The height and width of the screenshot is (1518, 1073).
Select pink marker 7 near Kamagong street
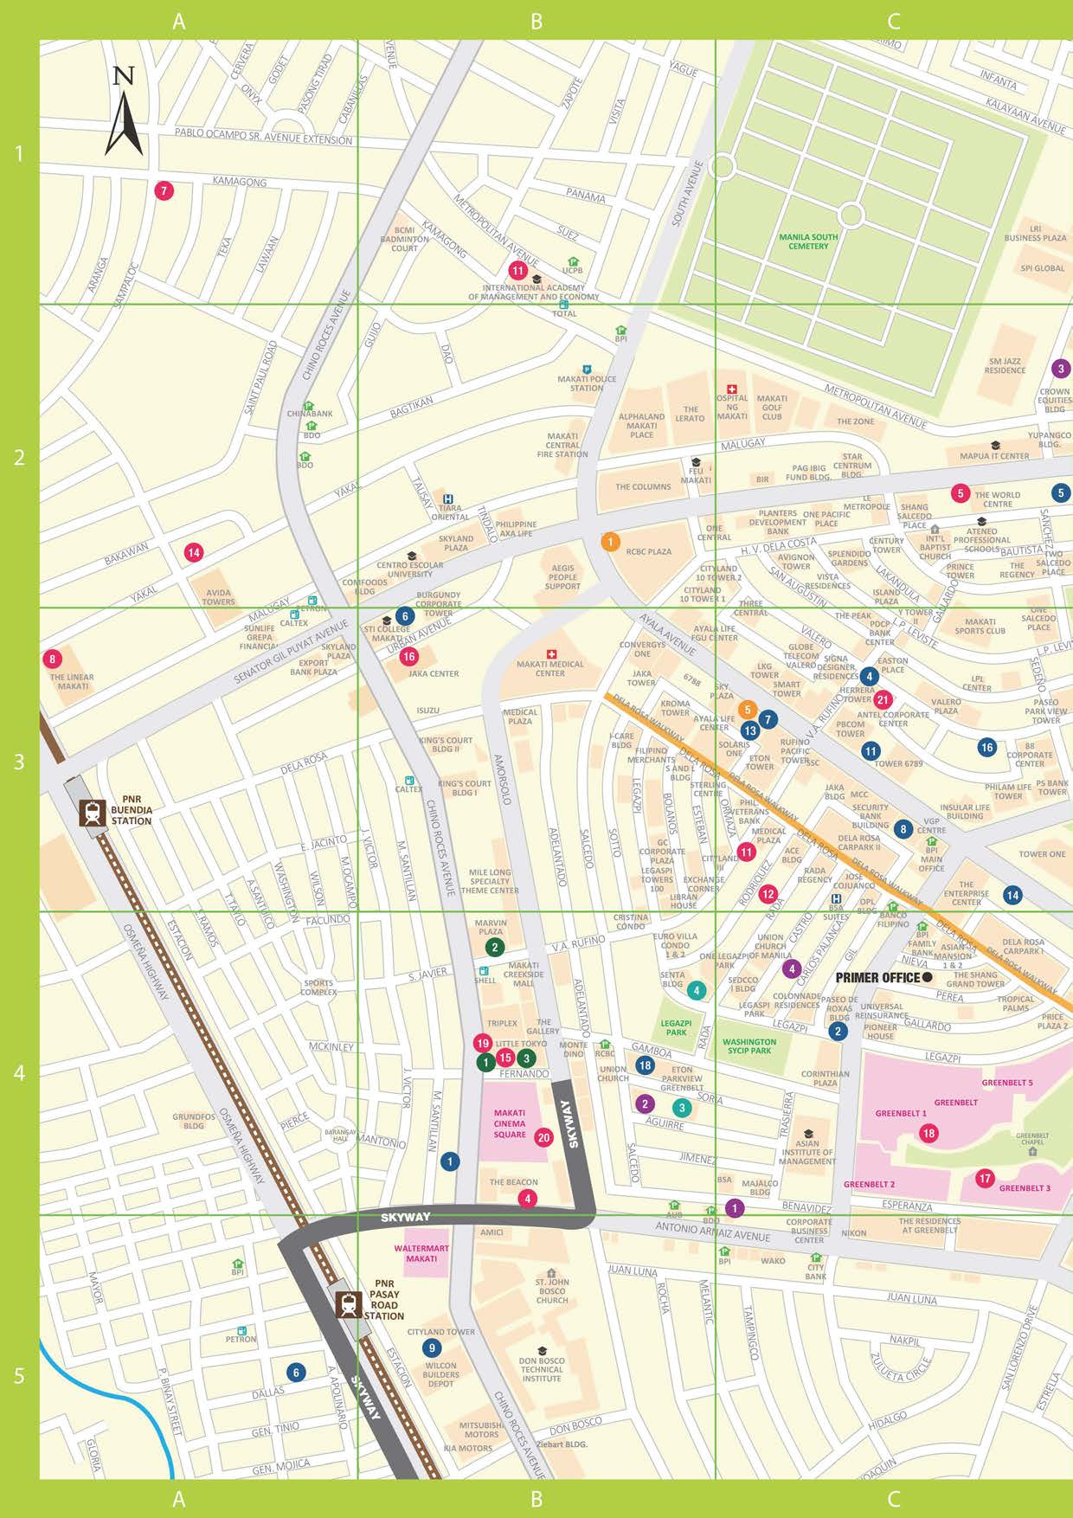click(163, 191)
